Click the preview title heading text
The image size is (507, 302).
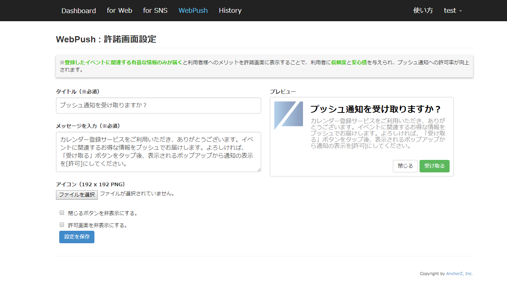click(x=376, y=109)
